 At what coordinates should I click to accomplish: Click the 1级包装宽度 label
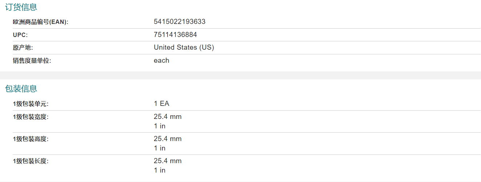click(x=31, y=117)
